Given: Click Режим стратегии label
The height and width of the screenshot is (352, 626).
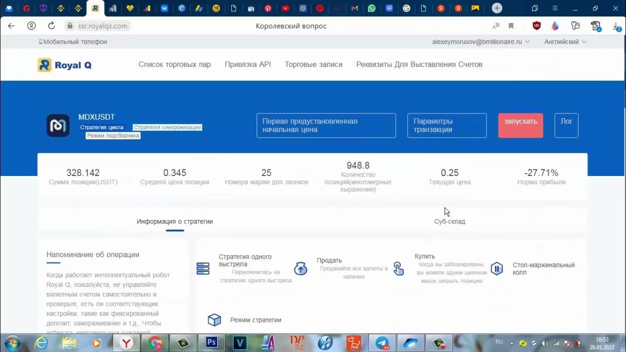Looking at the screenshot, I should click(256, 320).
